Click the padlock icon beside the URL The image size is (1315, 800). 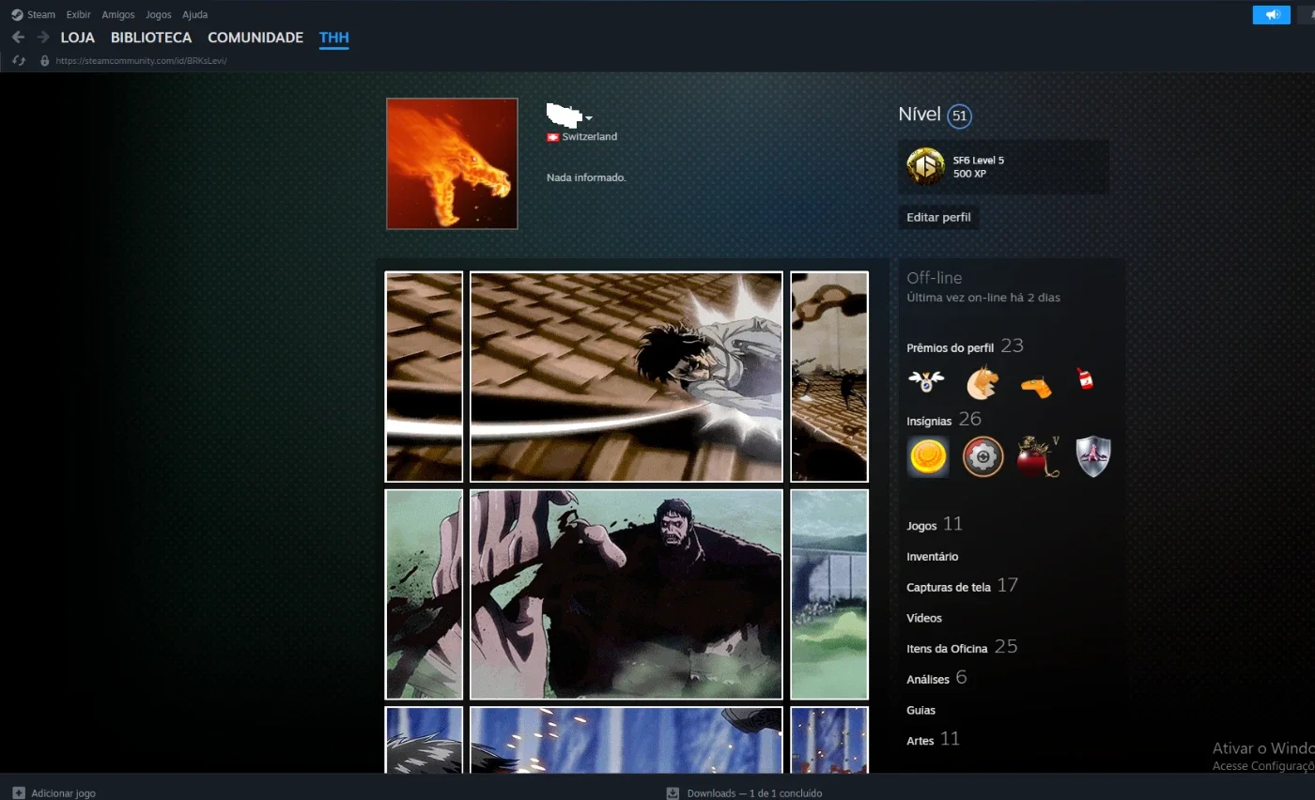coord(44,61)
